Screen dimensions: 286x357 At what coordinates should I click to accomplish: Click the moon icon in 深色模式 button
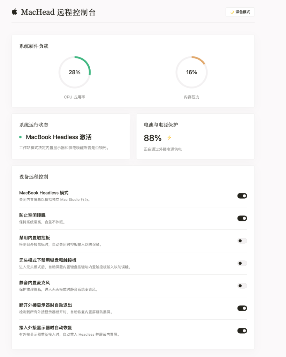(232, 12)
